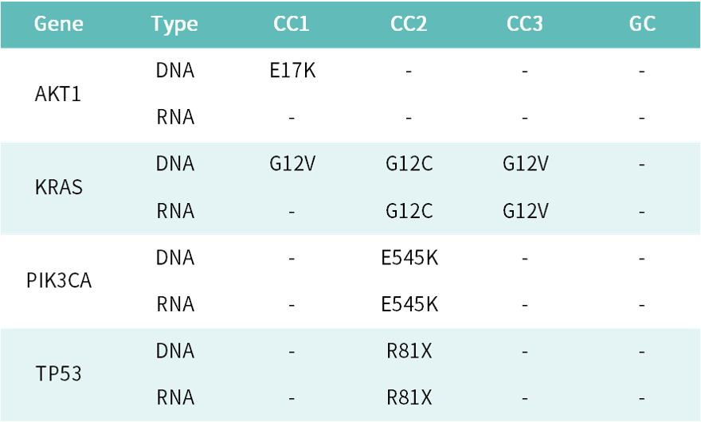Image resolution: width=701 pixels, height=422 pixels.
Task: Click KRAS RNA dash under CC1
Action: coord(292,213)
